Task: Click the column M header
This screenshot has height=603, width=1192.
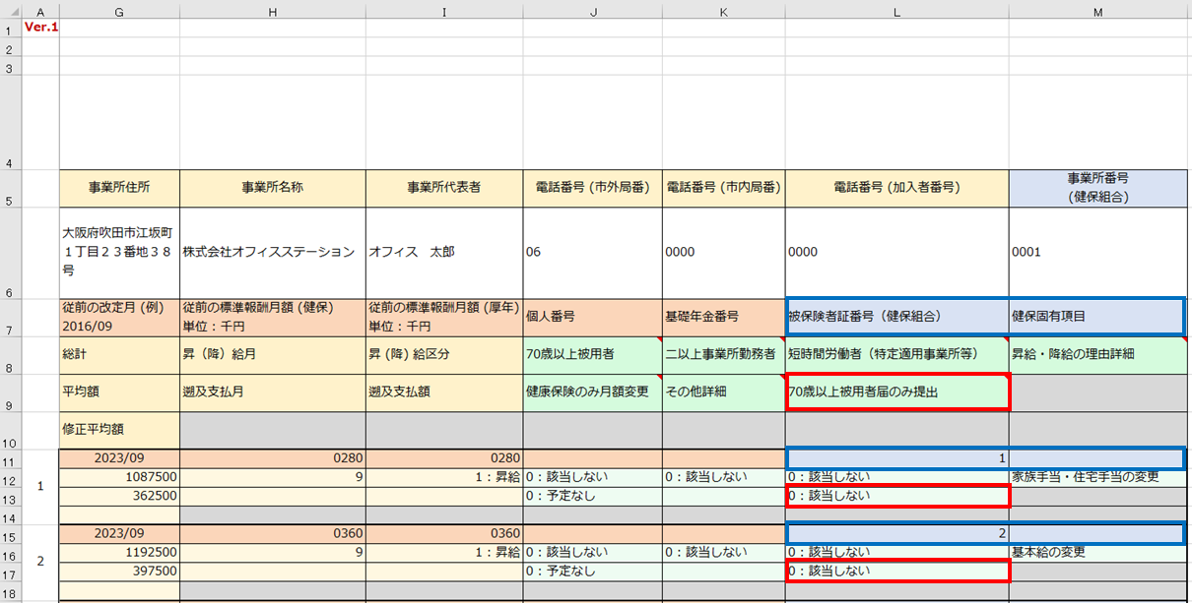Action: 1099,11
